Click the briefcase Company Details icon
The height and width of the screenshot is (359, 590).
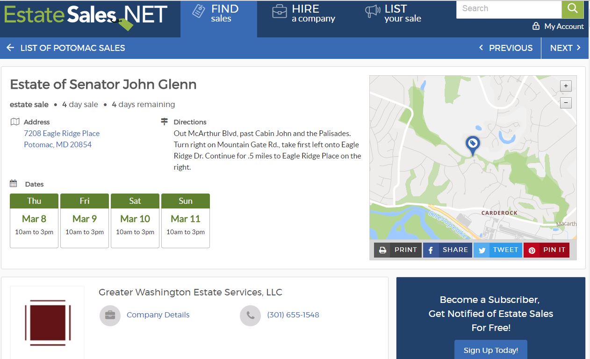[110, 315]
